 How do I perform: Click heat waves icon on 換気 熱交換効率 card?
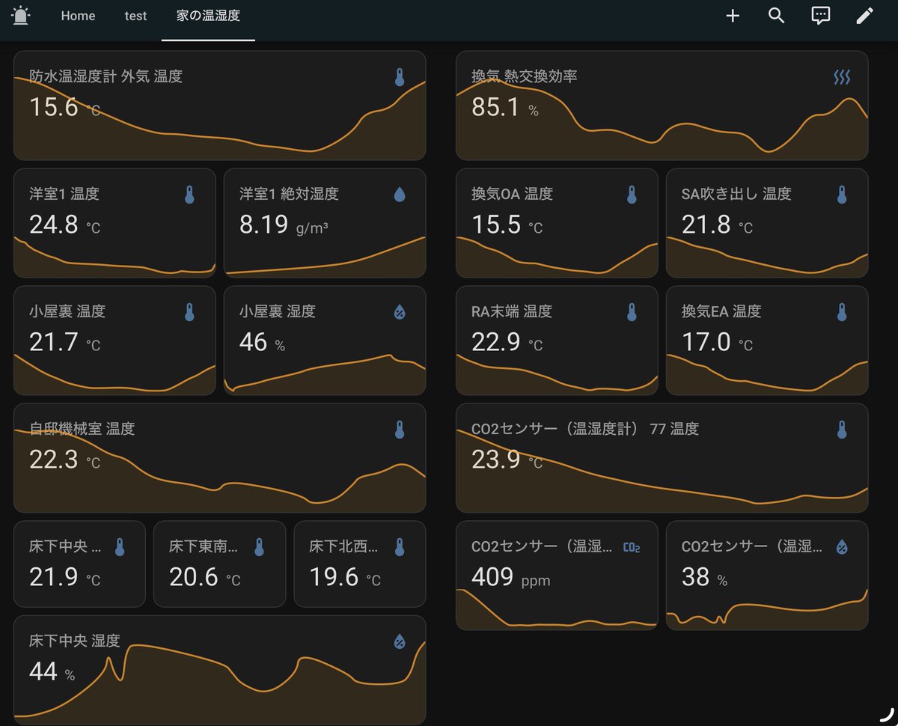(x=842, y=77)
